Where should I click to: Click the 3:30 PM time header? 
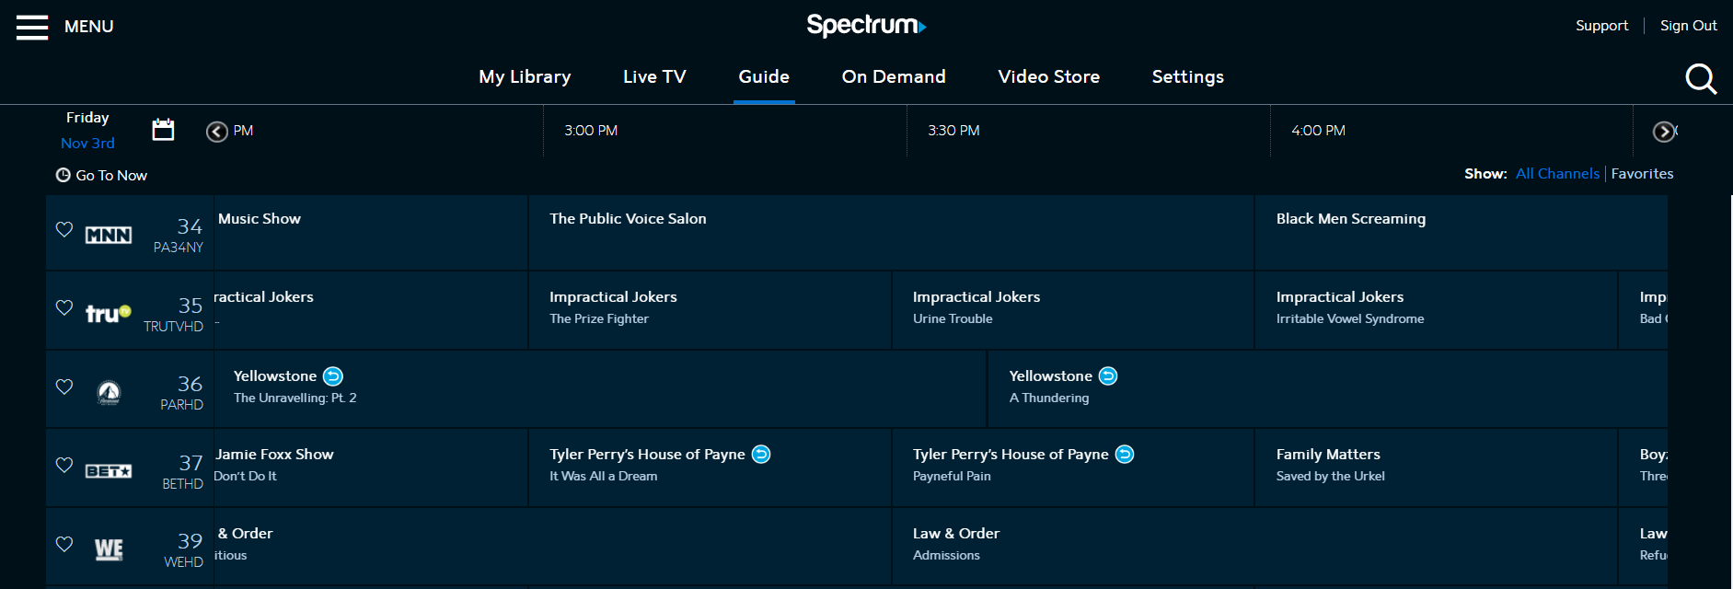[x=953, y=131]
